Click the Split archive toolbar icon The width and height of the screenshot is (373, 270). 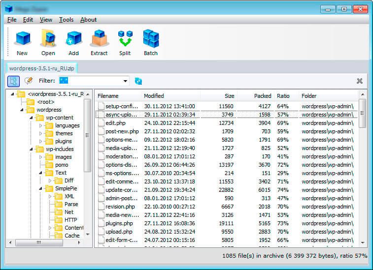tap(125, 42)
